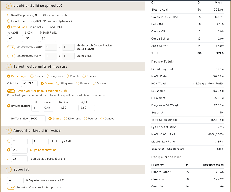This screenshot has width=231, height=192.
Task: Open the mold Unit dropdown
Action: point(36,108)
